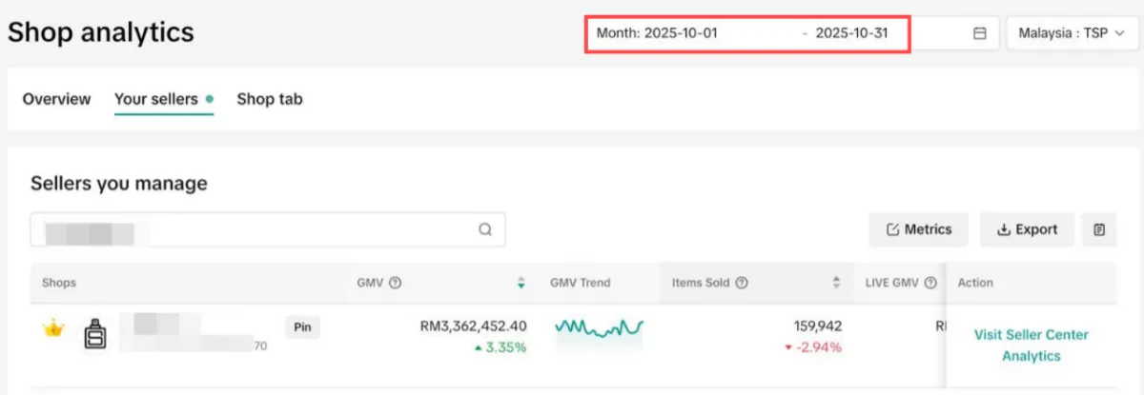The width and height of the screenshot is (1144, 395).
Task: Open the calendar date picker icon
Action: (979, 33)
